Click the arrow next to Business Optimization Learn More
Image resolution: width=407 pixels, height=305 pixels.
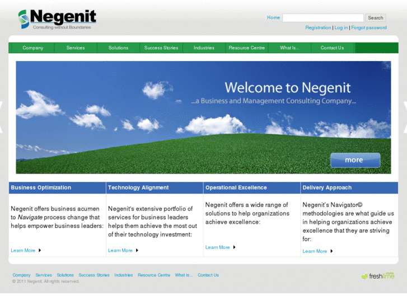pos(40,251)
